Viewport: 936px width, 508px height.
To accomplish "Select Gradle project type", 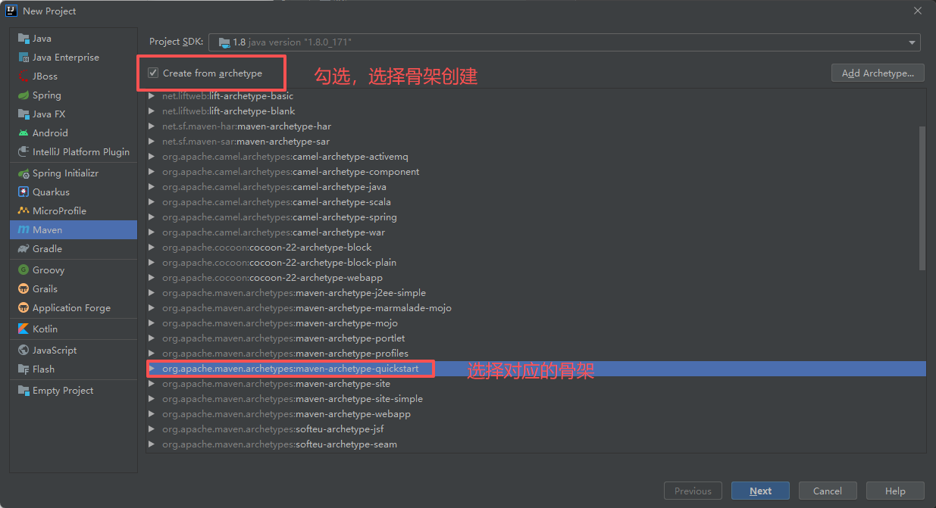I will [74, 249].
